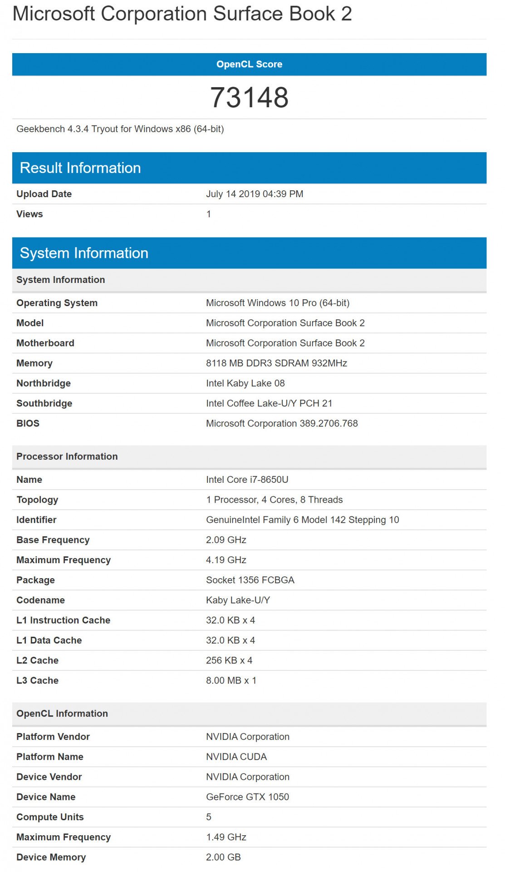Select the "L1 Data Cache" label

(x=49, y=640)
